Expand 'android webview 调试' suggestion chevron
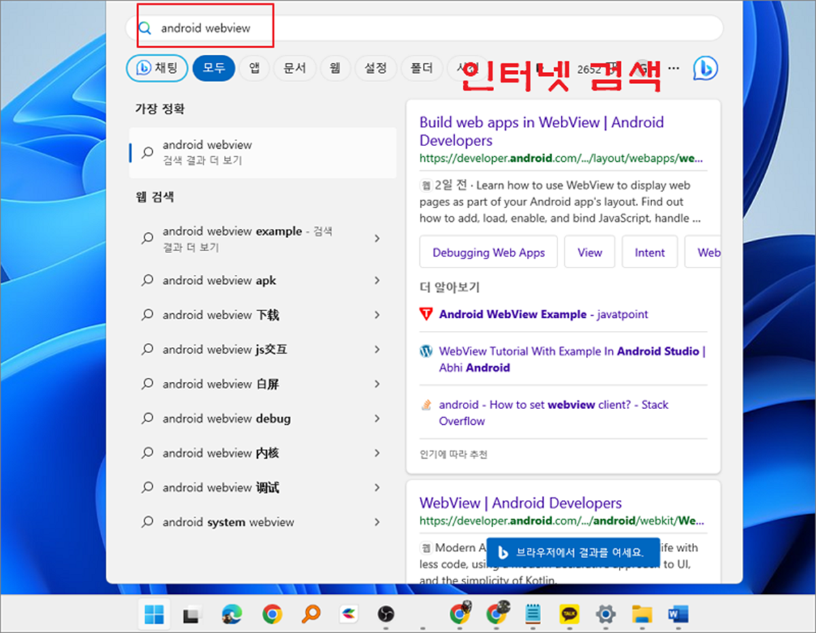This screenshot has height=633, width=816. pyautogui.click(x=377, y=487)
